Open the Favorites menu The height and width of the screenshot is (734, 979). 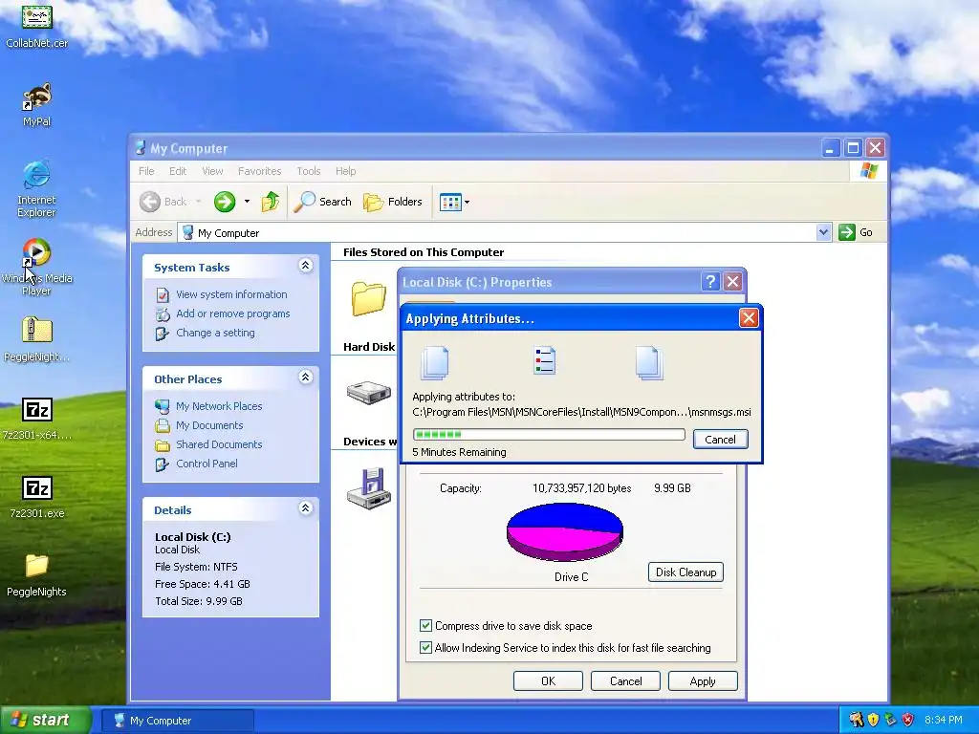point(259,171)
